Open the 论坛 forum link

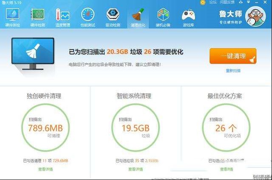[x=213, y=2]
